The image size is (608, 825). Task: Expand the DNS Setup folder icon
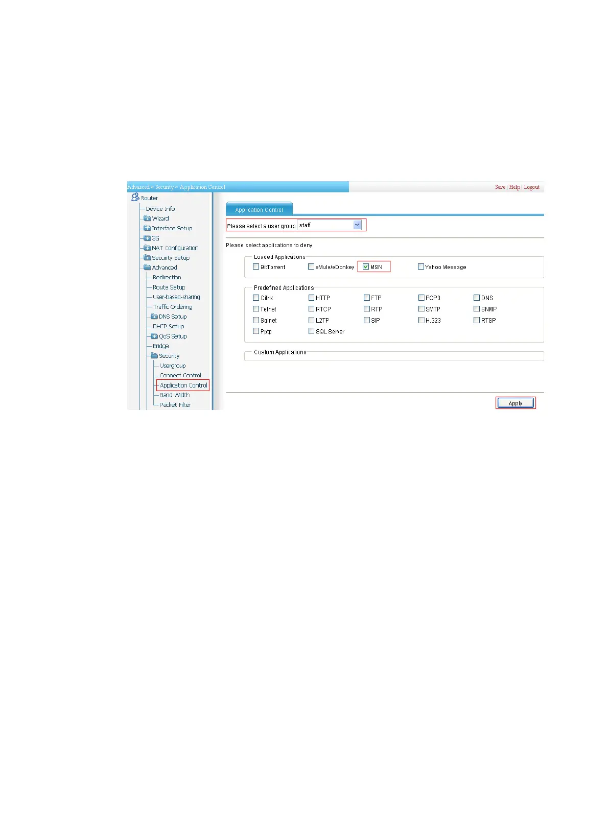pyautogui.click(x=154, y=317)
